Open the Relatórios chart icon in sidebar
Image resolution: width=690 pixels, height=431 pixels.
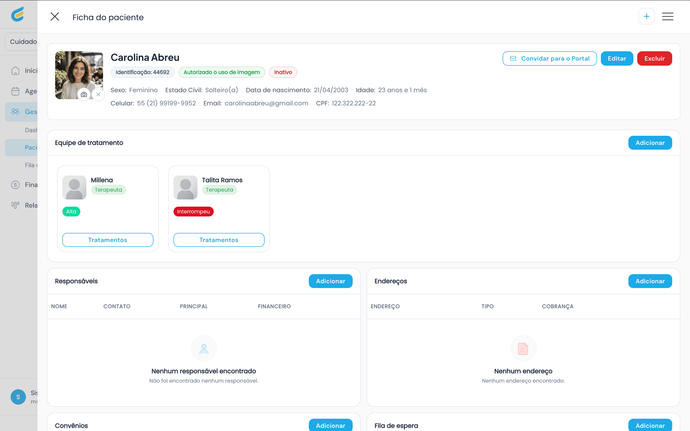click(x=15, y=205)
